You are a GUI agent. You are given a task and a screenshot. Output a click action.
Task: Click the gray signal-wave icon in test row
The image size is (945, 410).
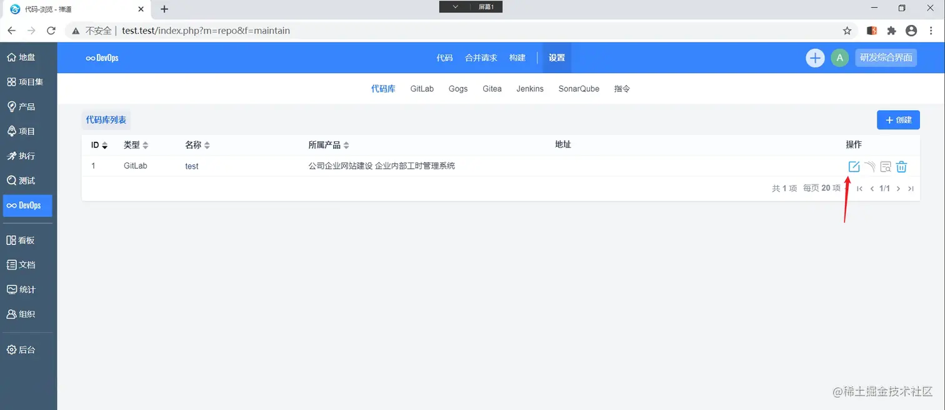[869, 167]
